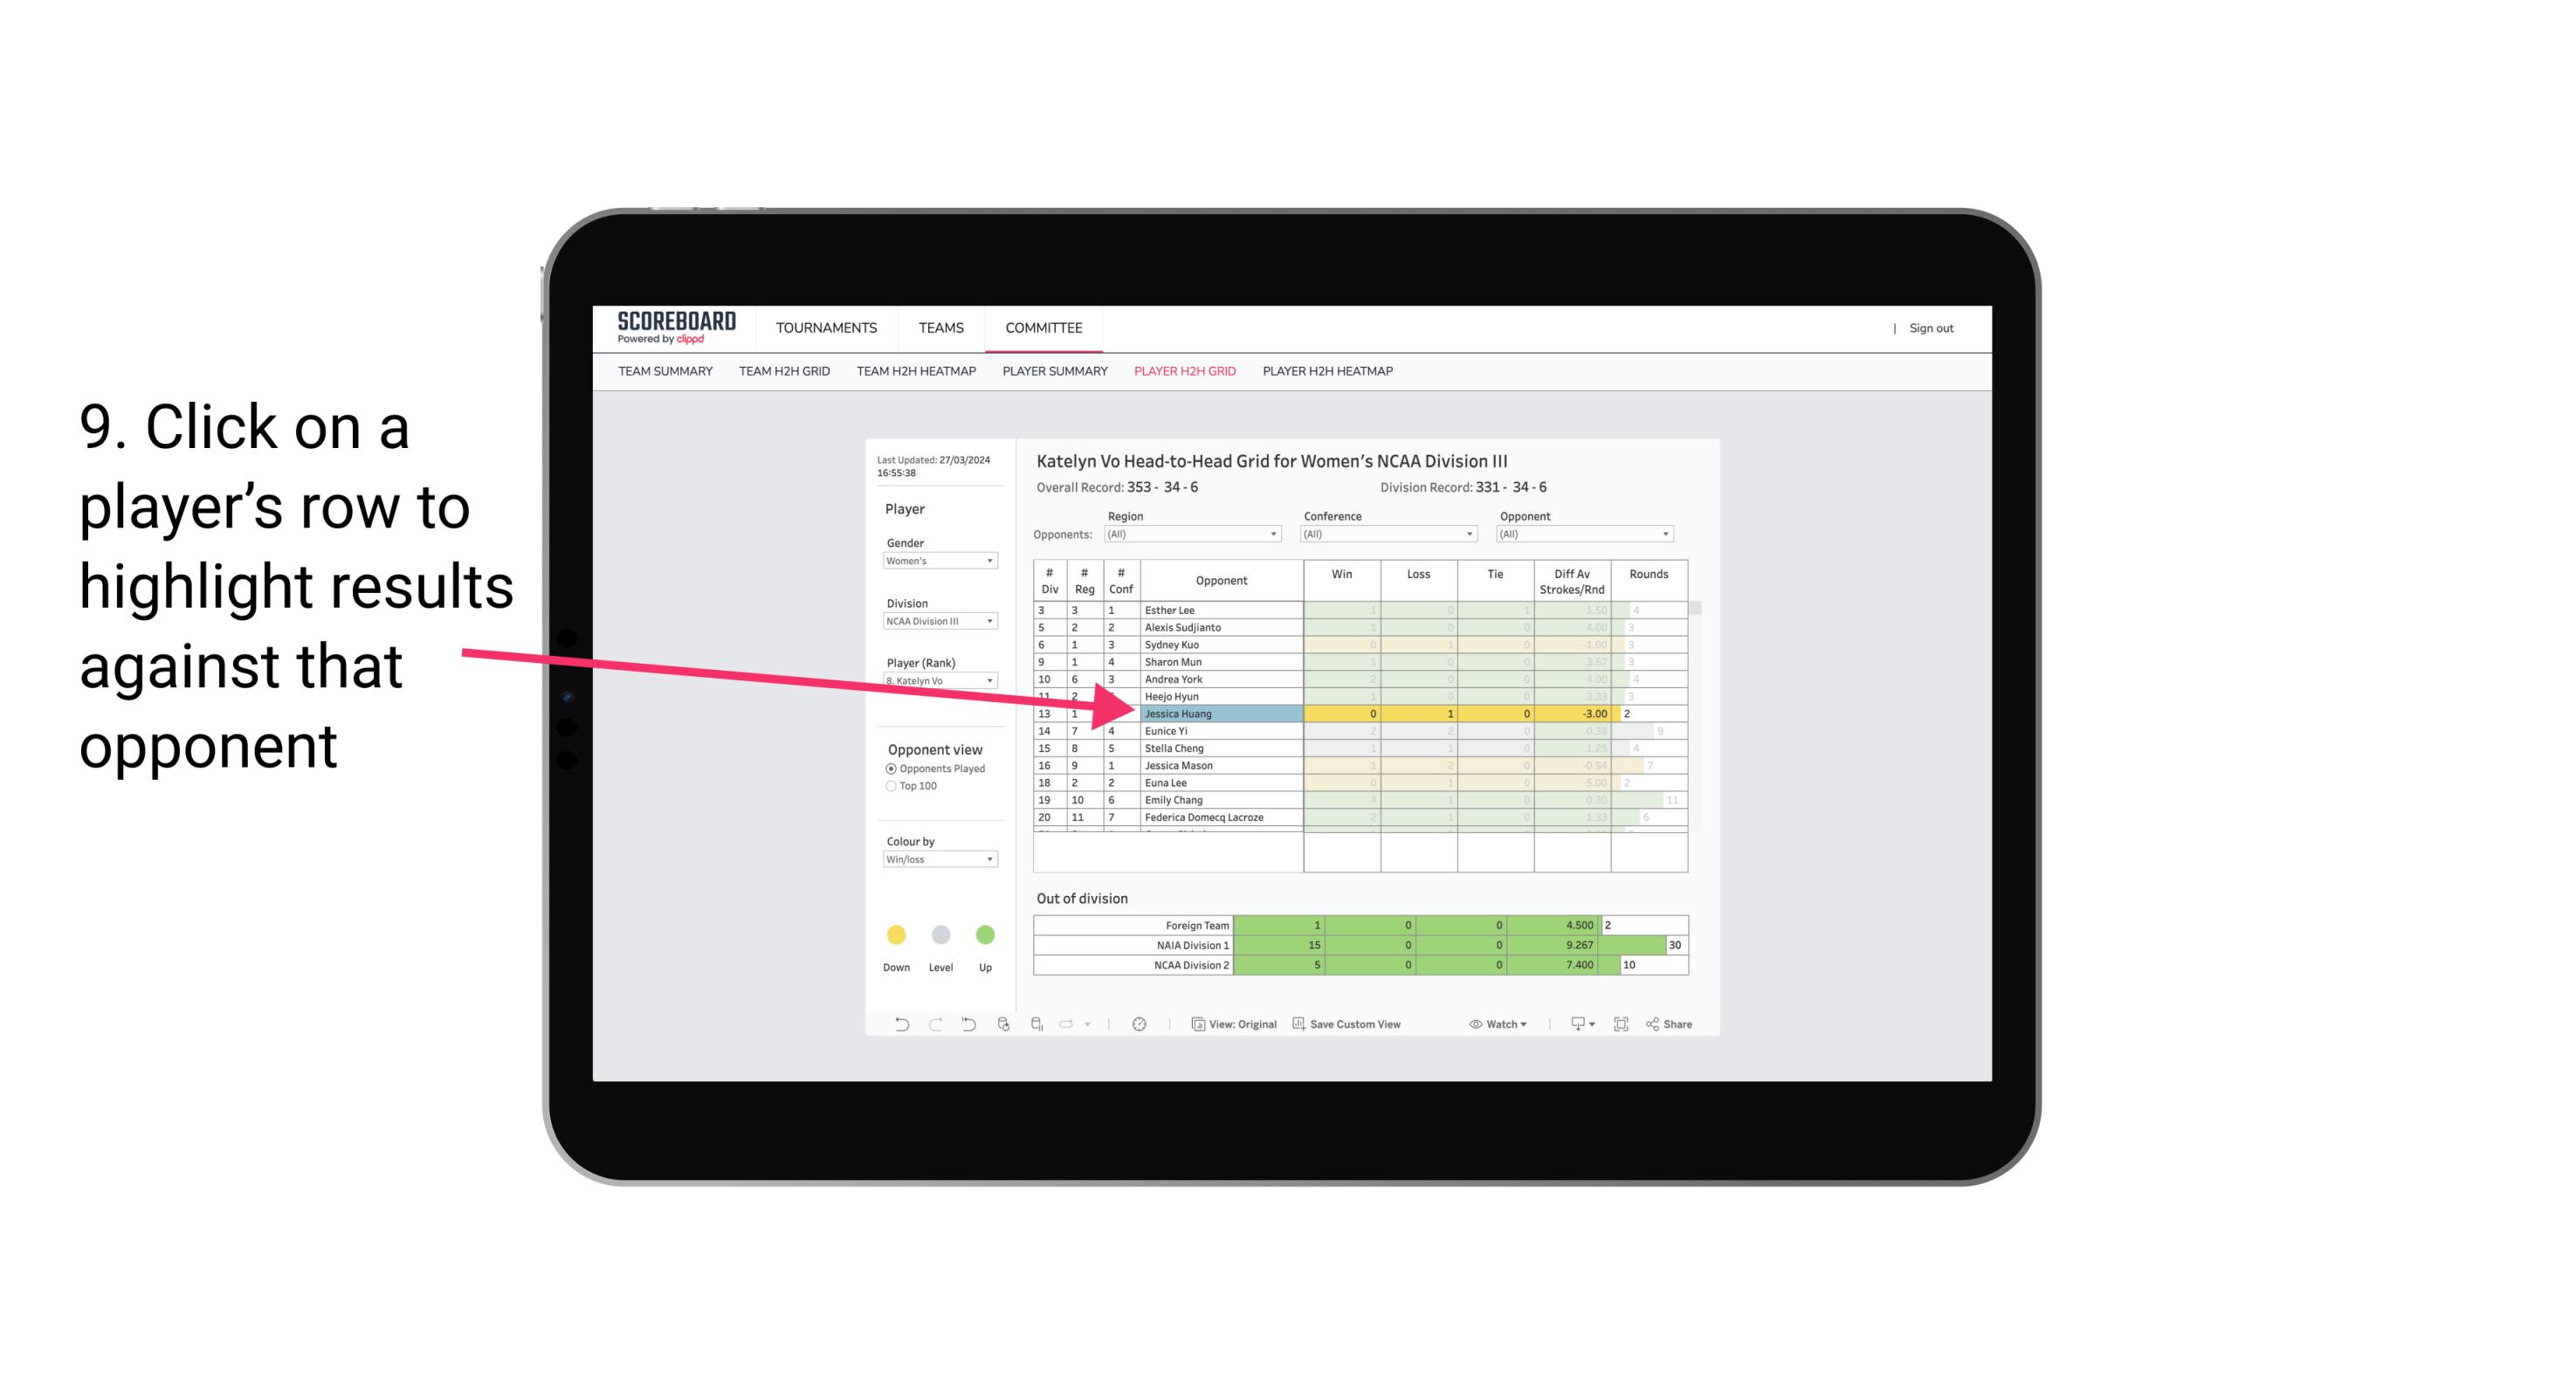The image size is (2576, 1386).
Task: Click the PLAYER H2H HEATMAP tab
Action: click(x=1327, y=374)
